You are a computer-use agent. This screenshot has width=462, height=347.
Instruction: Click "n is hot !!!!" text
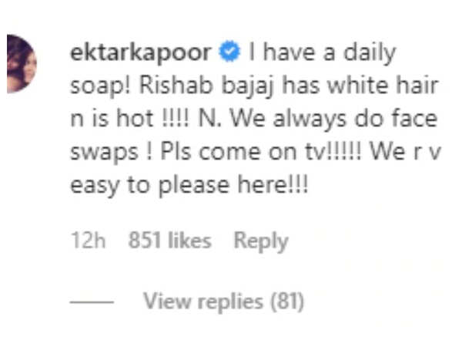pos(129,119)
